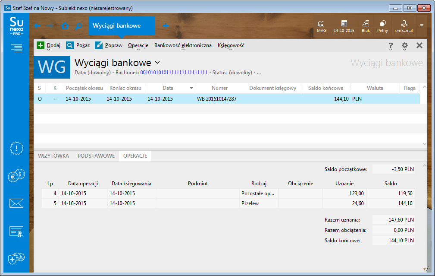Add a new tab with plus icon
Viewport: 435px width, 276px height.
tap(166, 26)
